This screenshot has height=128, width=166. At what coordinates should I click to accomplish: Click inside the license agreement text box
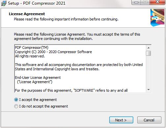click(x=80, y=69)
